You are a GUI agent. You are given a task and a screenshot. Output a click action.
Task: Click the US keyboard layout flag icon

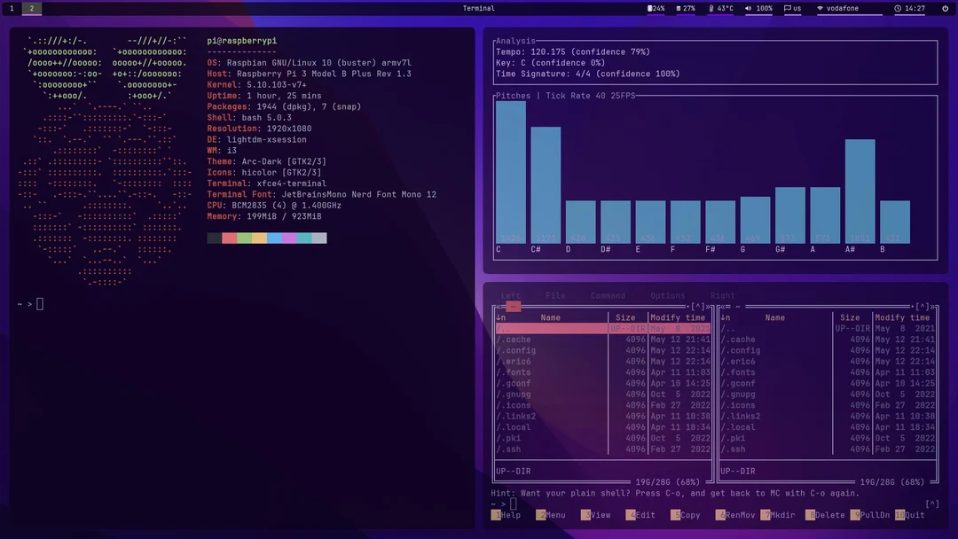[x=787, y=9]
